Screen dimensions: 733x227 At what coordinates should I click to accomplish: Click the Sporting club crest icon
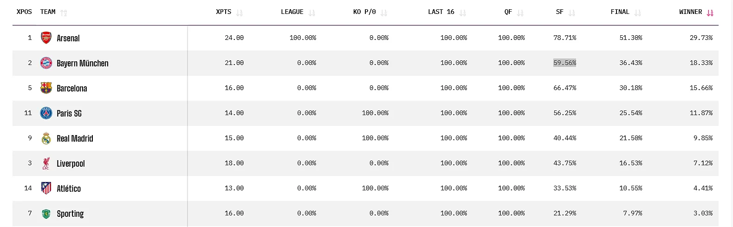46,214
